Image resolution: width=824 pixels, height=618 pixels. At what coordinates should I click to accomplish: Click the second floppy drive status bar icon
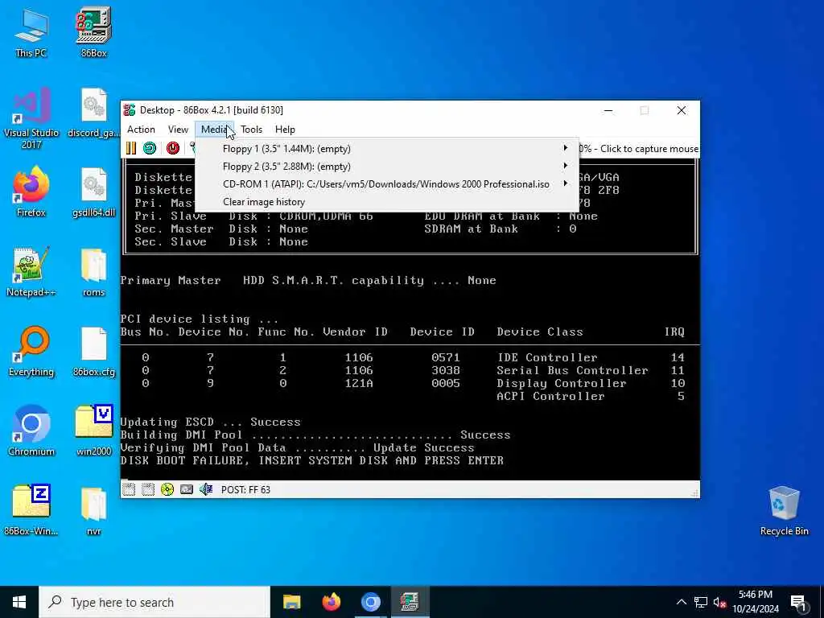coord(148,490)
